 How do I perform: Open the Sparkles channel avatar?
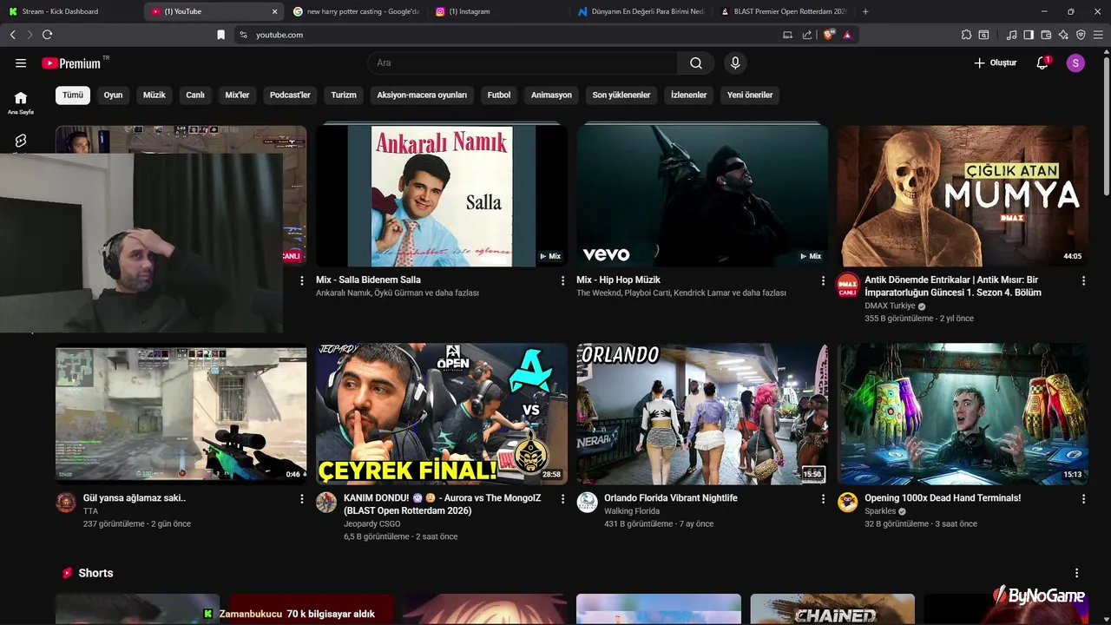click(847, 503)
